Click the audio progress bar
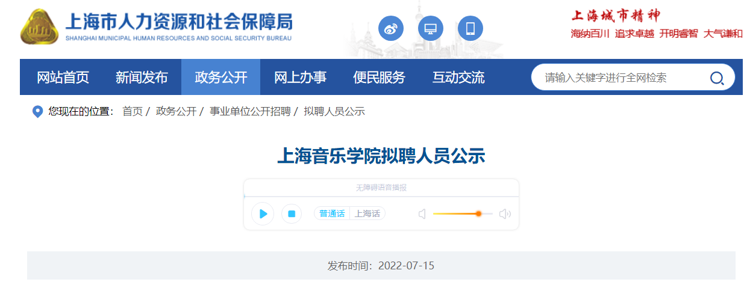The width and height of the screenshot is (744, 294). pyautogui.click(x=381, y=197)
